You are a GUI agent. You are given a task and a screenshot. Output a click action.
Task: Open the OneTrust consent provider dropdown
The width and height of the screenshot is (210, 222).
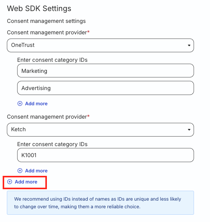click(100, 45)
